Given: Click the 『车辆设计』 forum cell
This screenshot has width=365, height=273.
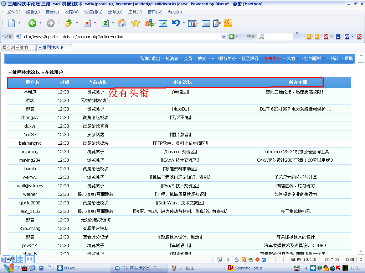Looking at the screenshot, I should click(x=180, y=245).
